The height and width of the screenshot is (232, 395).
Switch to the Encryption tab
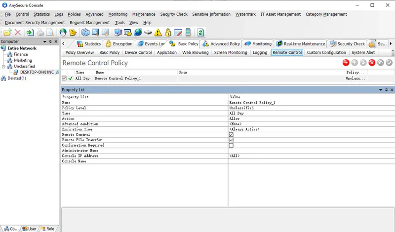119,44
